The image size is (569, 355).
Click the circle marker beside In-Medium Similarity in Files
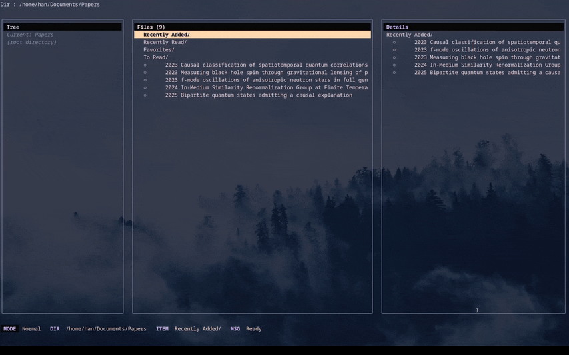click(x=145, y=87)
